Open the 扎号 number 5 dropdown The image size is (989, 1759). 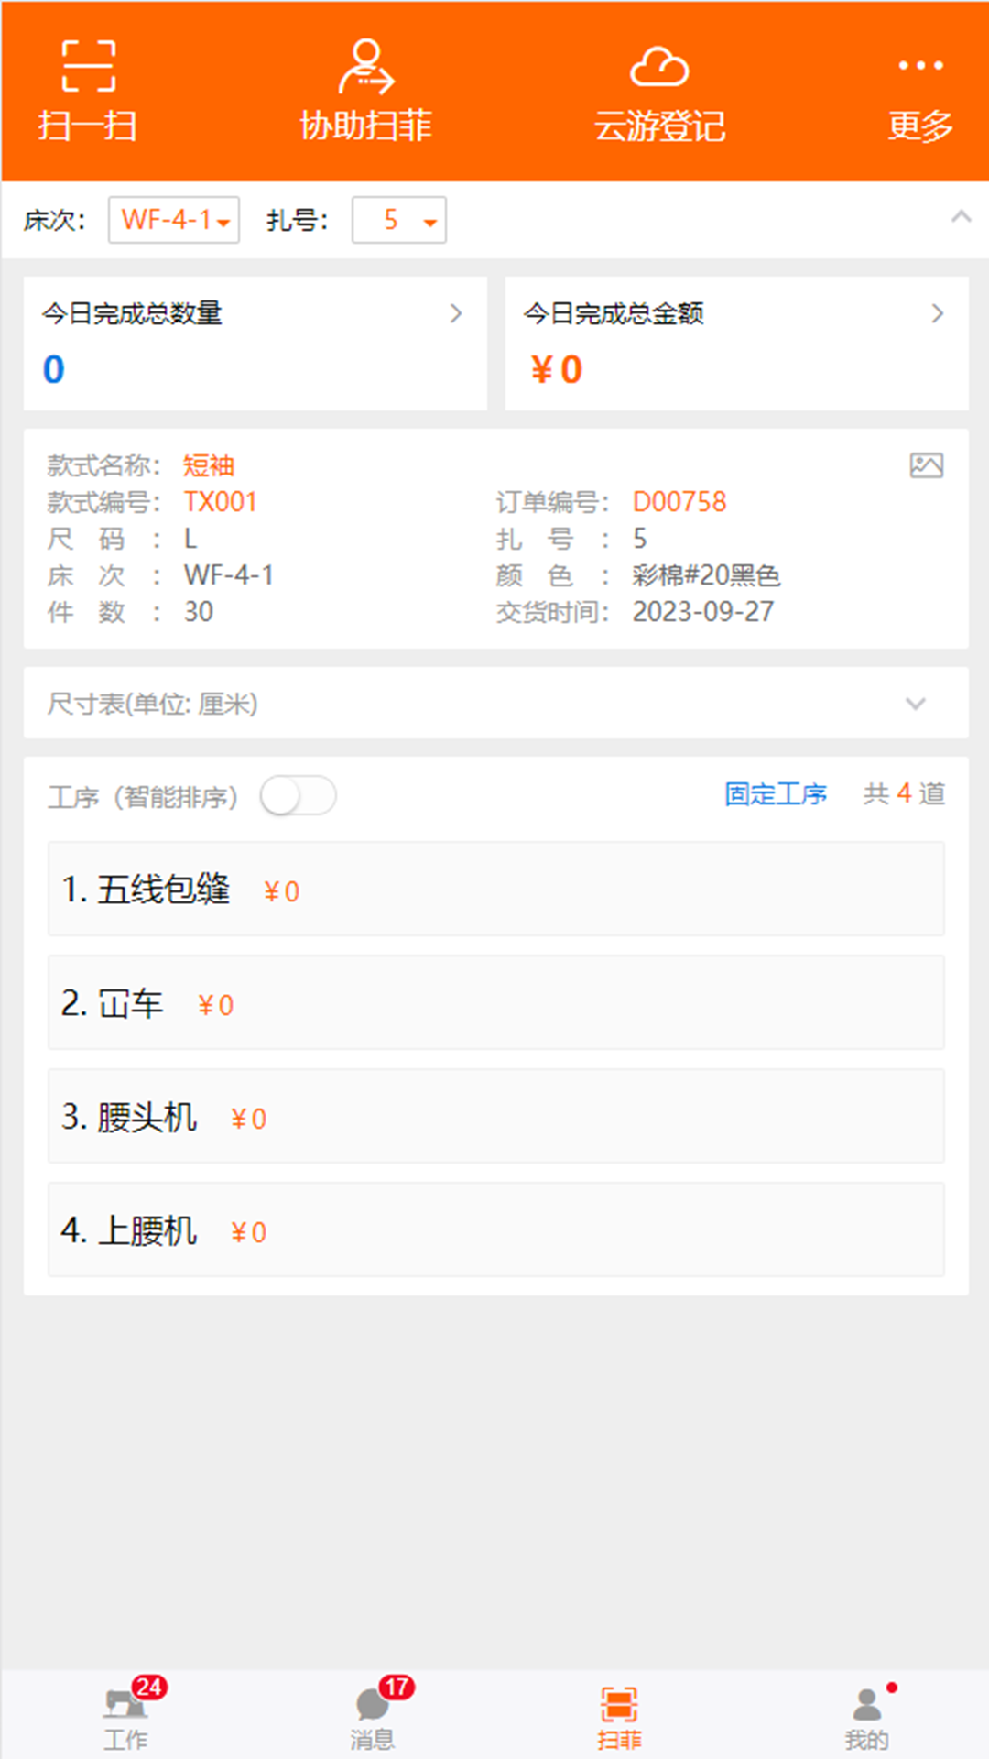coord(398,219)
